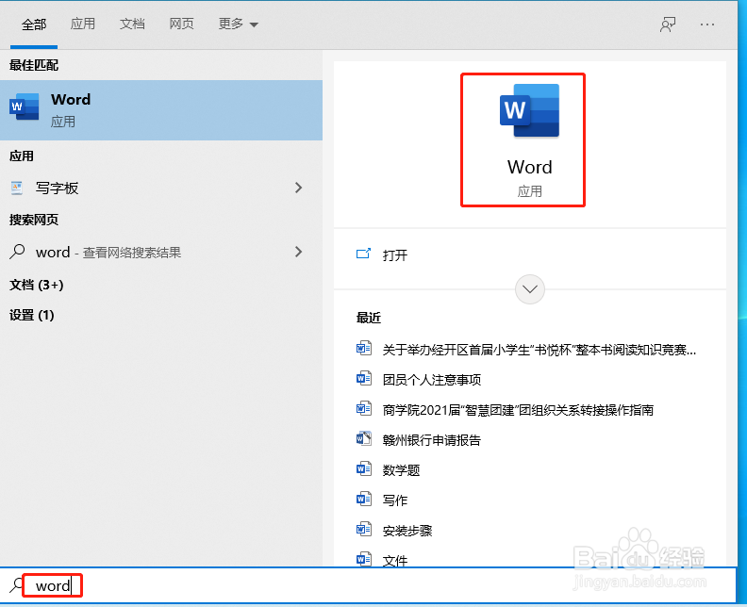Switch to the 网页 tab

click(x=181, y=24)
